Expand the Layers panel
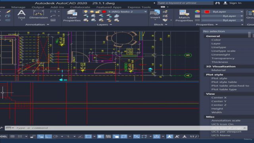The height and width of the screenshot is (143, 254). [x=104, y=25]
